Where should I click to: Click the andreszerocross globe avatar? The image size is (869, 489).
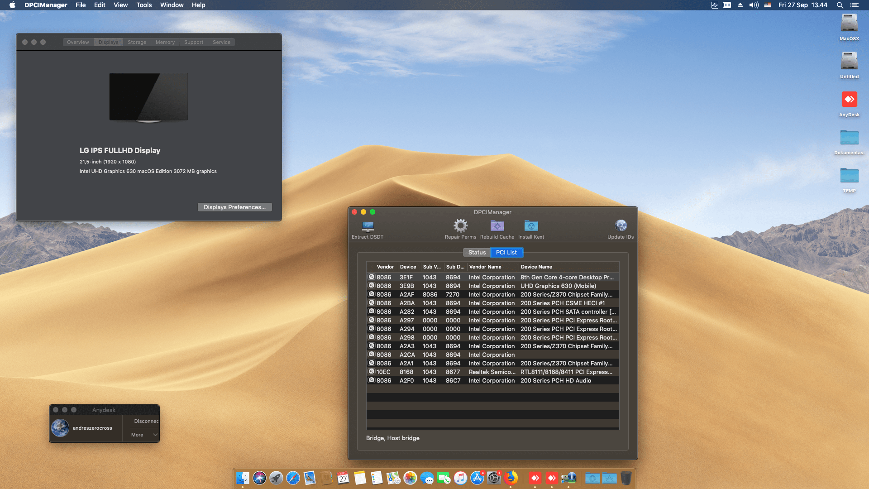point(60,428)
